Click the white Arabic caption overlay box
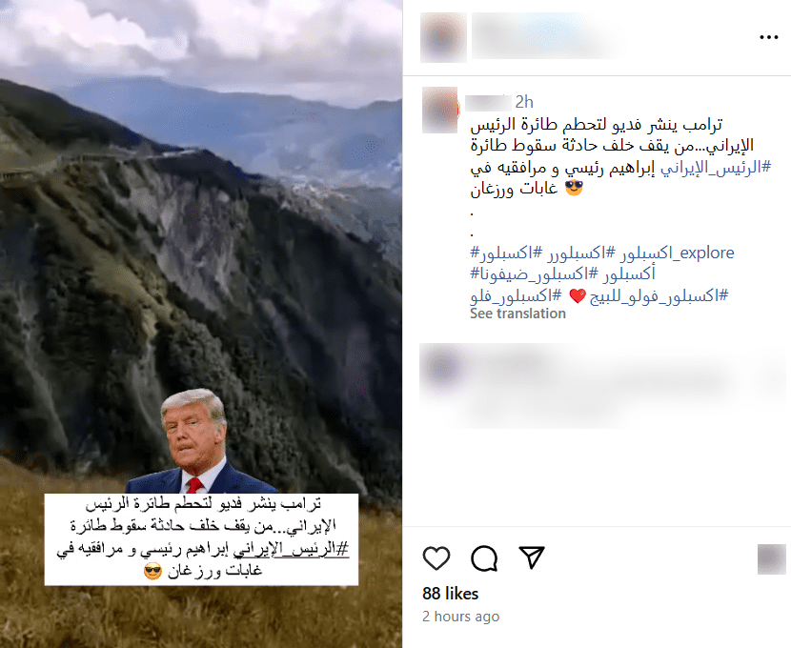This screenshot has width=791, height=648. pos(201,539)
